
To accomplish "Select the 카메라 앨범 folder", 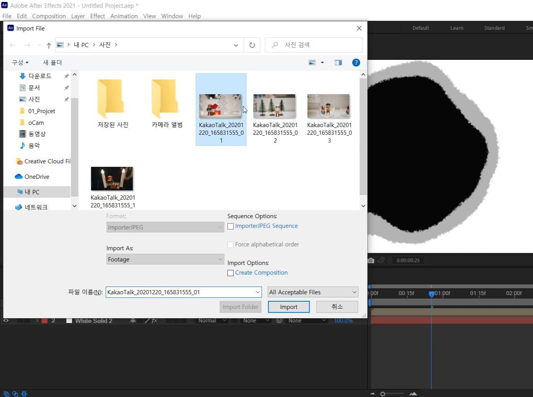I will [167, 103].
